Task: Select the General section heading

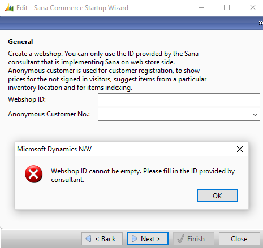Action: (x=20, y=42)
